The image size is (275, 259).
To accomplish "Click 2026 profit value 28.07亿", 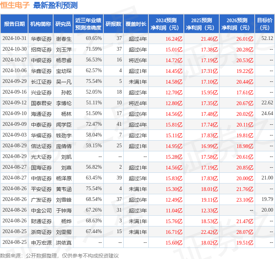I will click(245, 232).
